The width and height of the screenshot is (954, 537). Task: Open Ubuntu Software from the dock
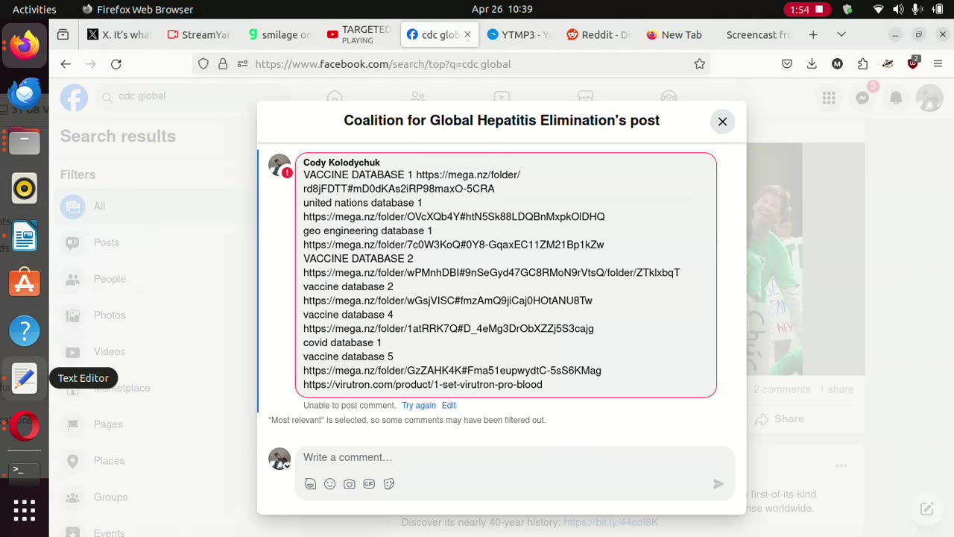25,283
